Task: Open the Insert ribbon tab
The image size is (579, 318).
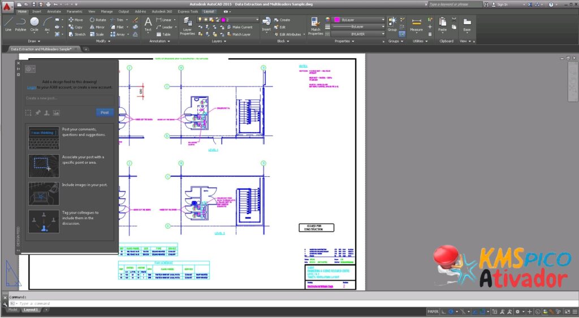Action: click(x=37, y=11)
